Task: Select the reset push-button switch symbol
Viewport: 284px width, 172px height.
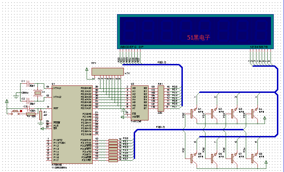Action: click(16, 112)
